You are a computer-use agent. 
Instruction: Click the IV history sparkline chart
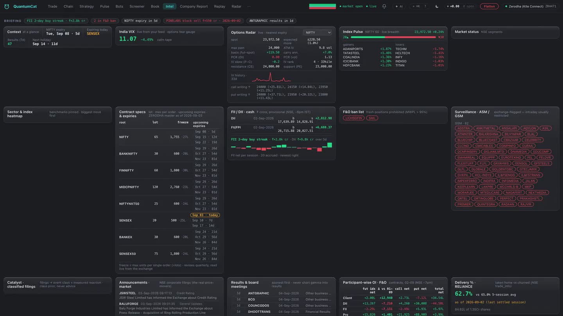pyautogui.click(x=271, y=77)
